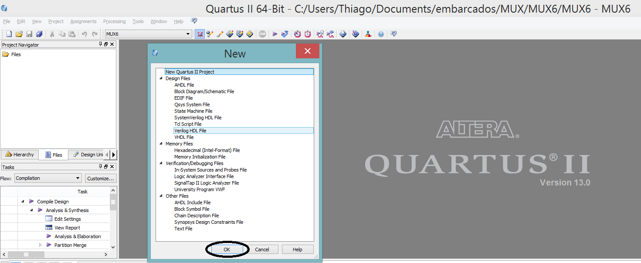Switch to the Hierarchy tab
This screenshot has width=641, height=263.
[x=20, y=155]
